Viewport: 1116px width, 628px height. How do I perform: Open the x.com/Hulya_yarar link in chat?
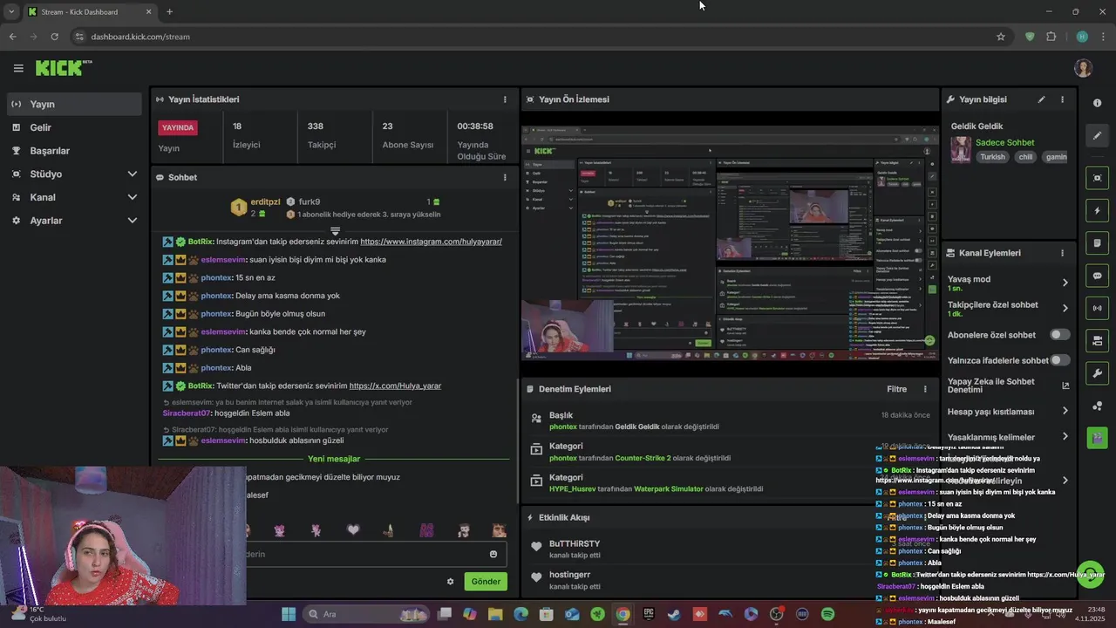[395, 386]
